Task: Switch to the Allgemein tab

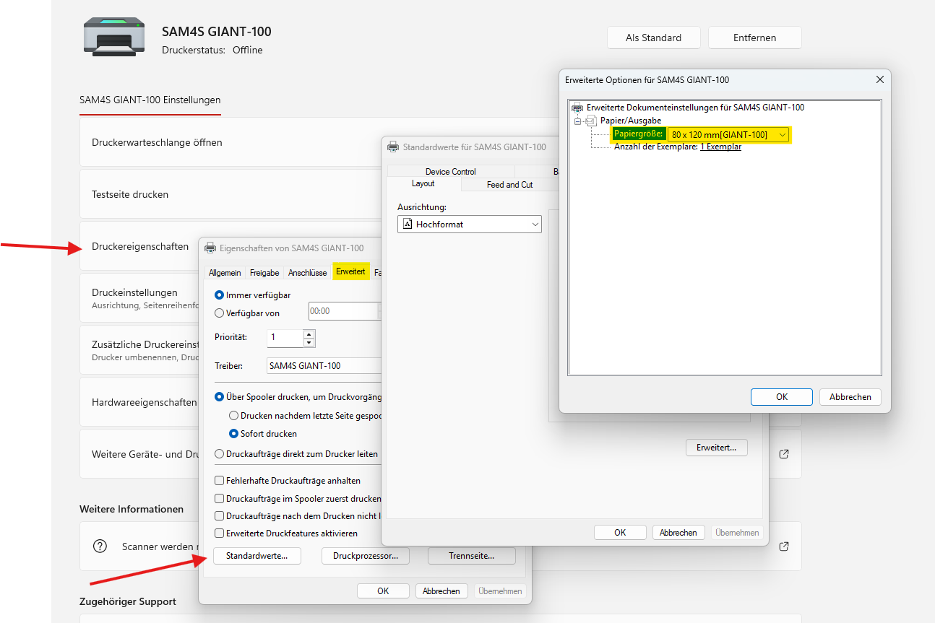Action: click(225, 272)
